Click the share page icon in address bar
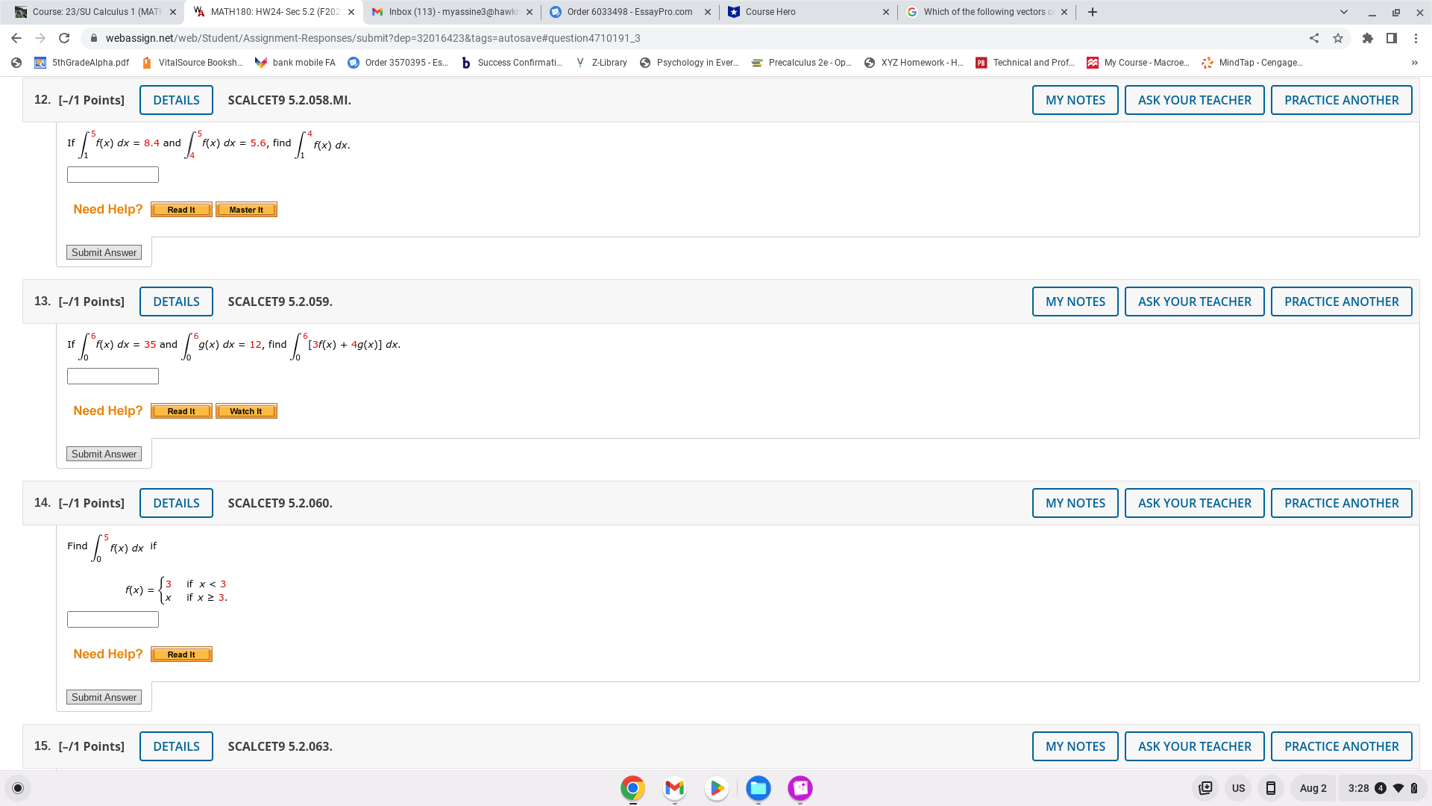Image resolution: width=1432 pixels, height=806 pixels. click(1314, 38)
